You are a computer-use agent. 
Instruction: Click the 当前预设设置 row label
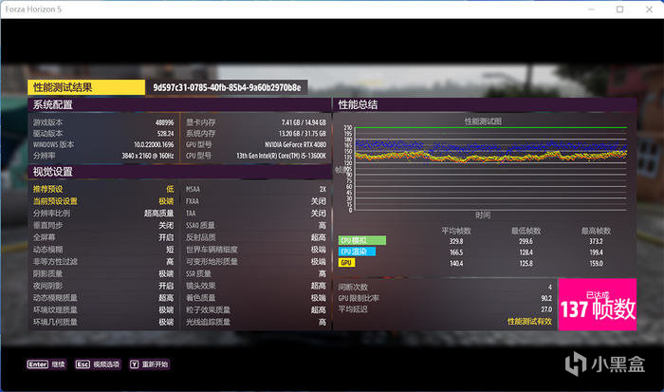(55, 201)
